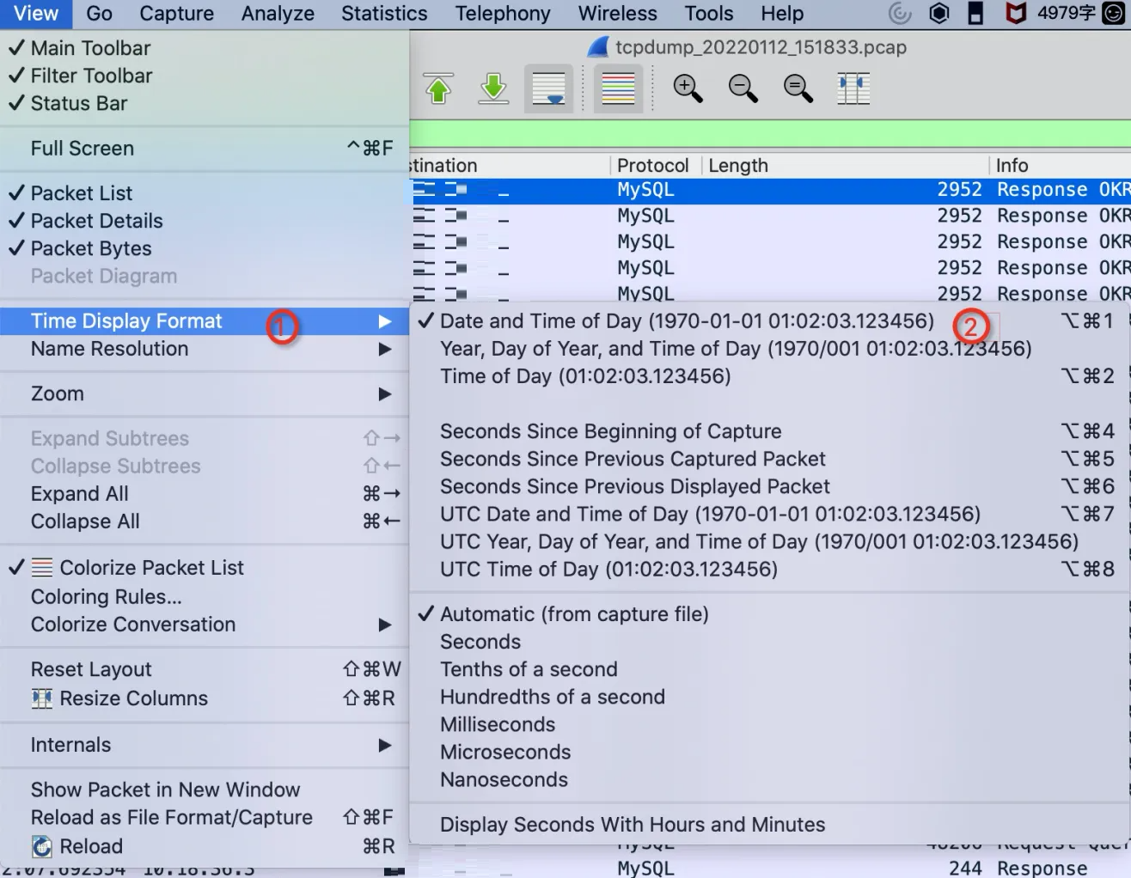Go to the first packet

coord(438,88)
